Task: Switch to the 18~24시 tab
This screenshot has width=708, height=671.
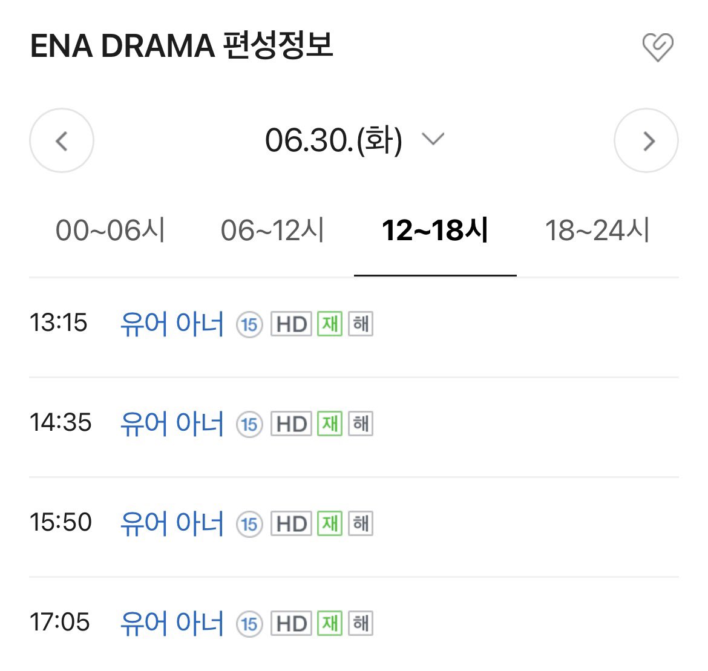Action: [x=597, y=231]
